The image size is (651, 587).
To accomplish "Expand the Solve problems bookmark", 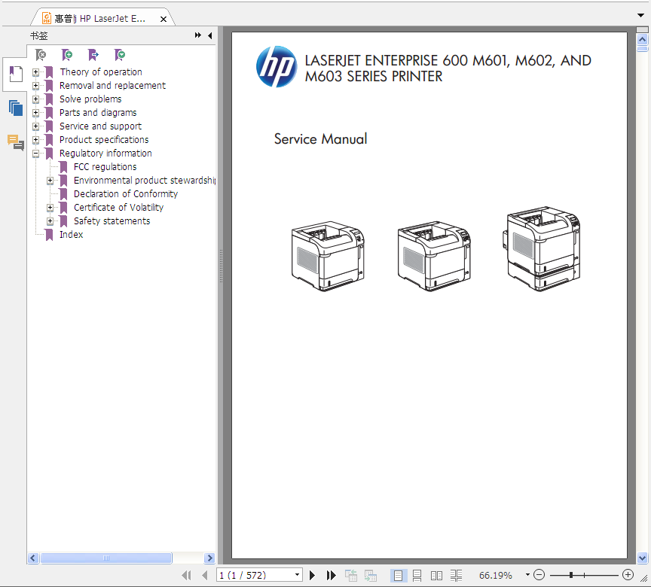I will [x=35, y=99].
